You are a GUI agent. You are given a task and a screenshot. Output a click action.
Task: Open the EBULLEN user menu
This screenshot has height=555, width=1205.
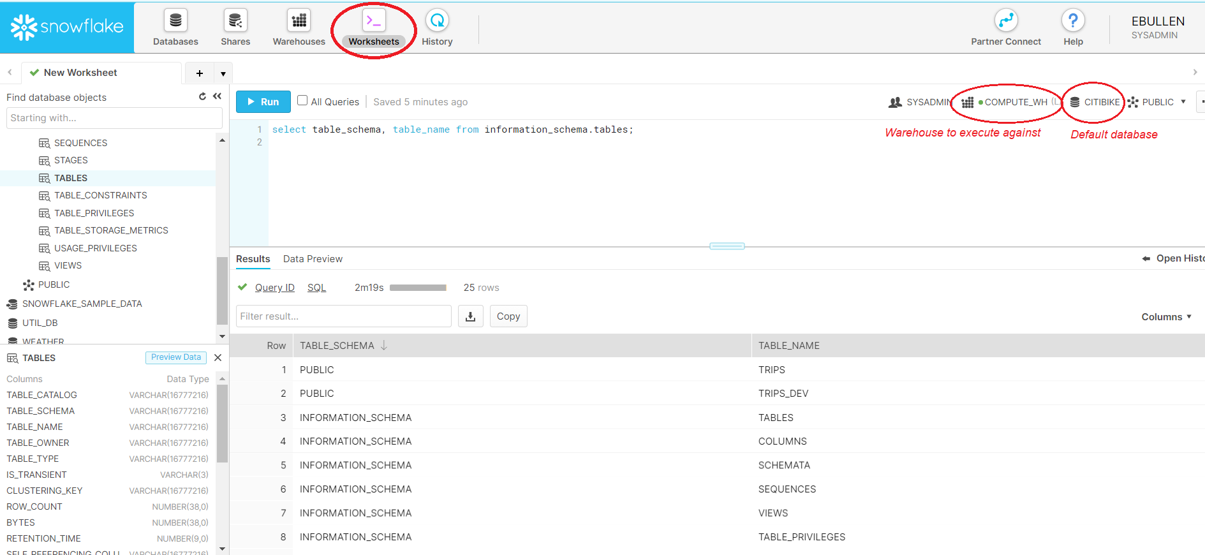pos(1158,27)
